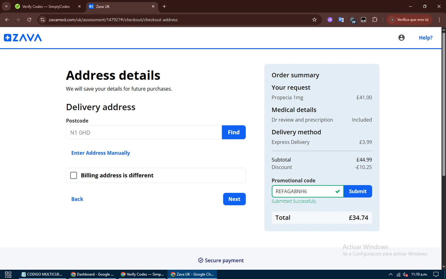This screenshot has width=446, height=279.
Task: Go Back to previous step
Action: [x=77, y=199]
